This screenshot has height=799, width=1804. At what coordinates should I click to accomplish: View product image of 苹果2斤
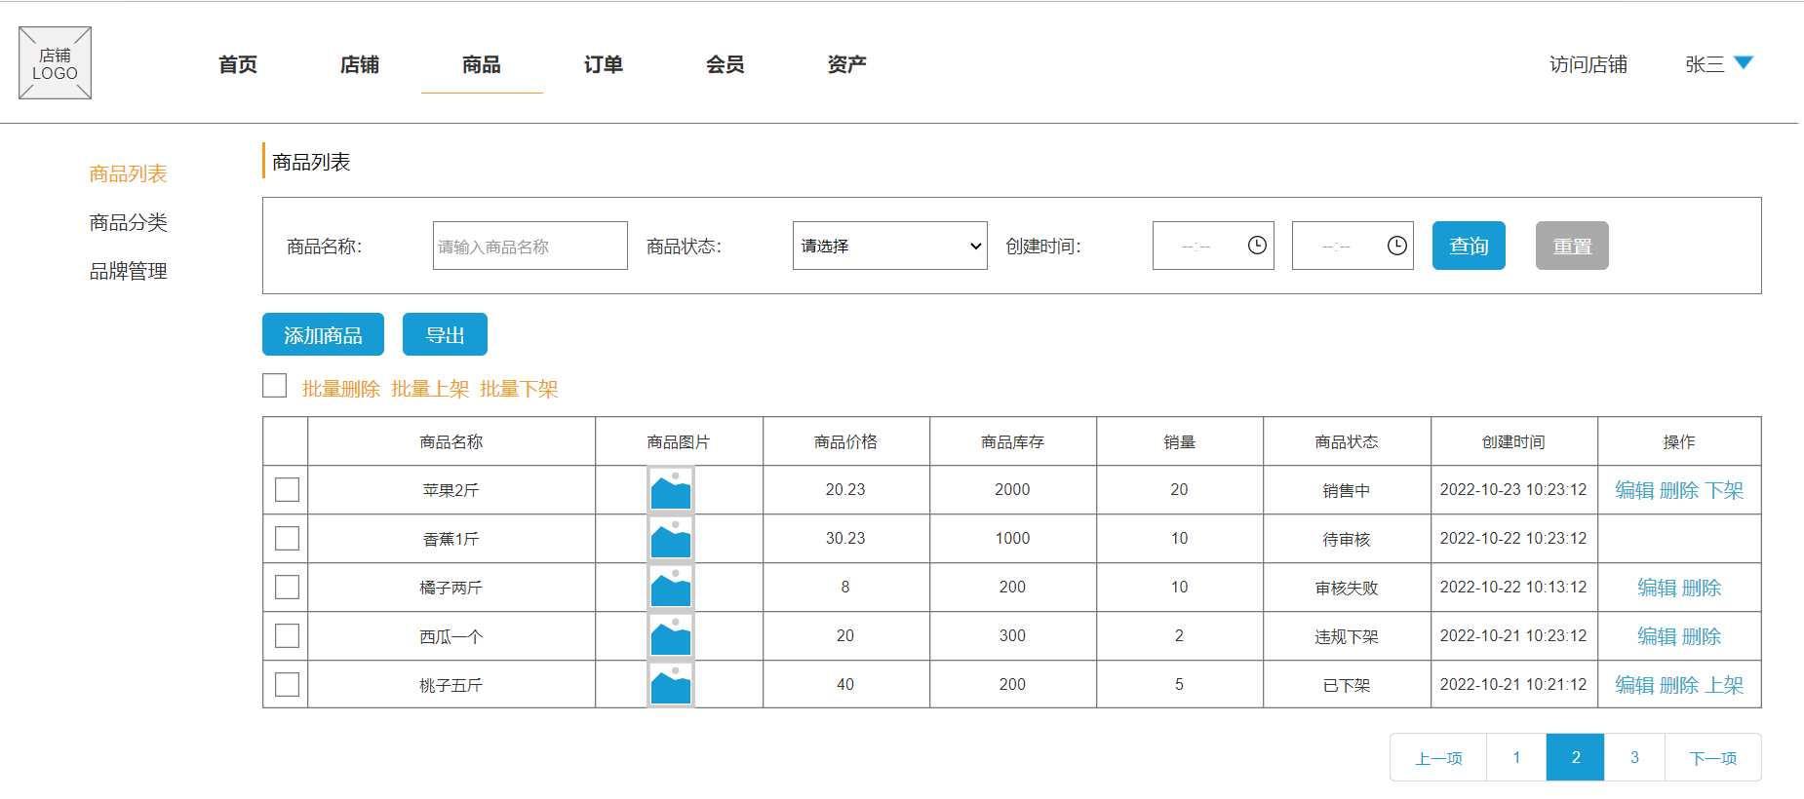click(671, 490)
